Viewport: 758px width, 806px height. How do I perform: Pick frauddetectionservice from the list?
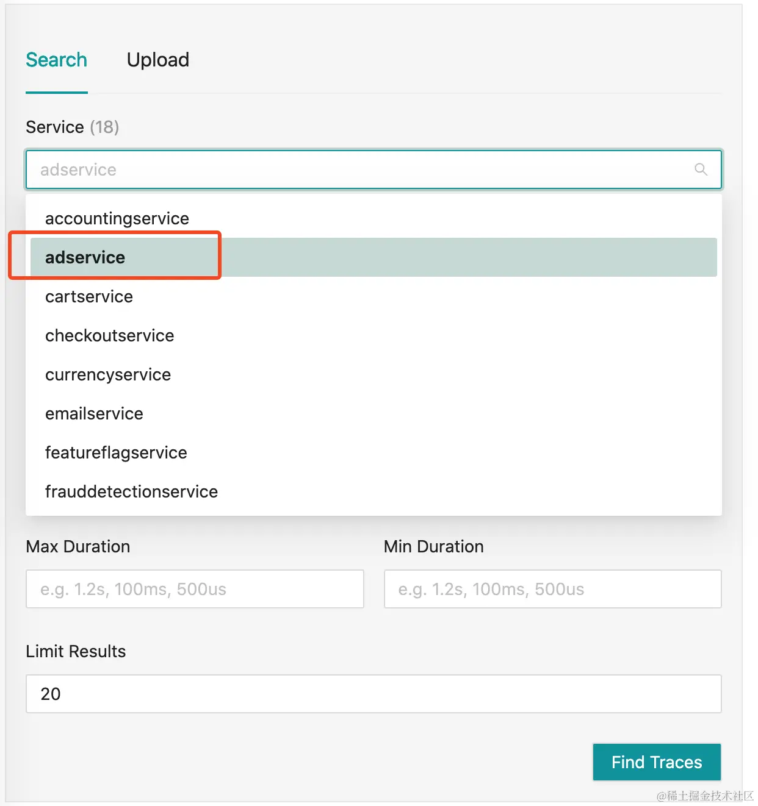click(x=132, y=491)
